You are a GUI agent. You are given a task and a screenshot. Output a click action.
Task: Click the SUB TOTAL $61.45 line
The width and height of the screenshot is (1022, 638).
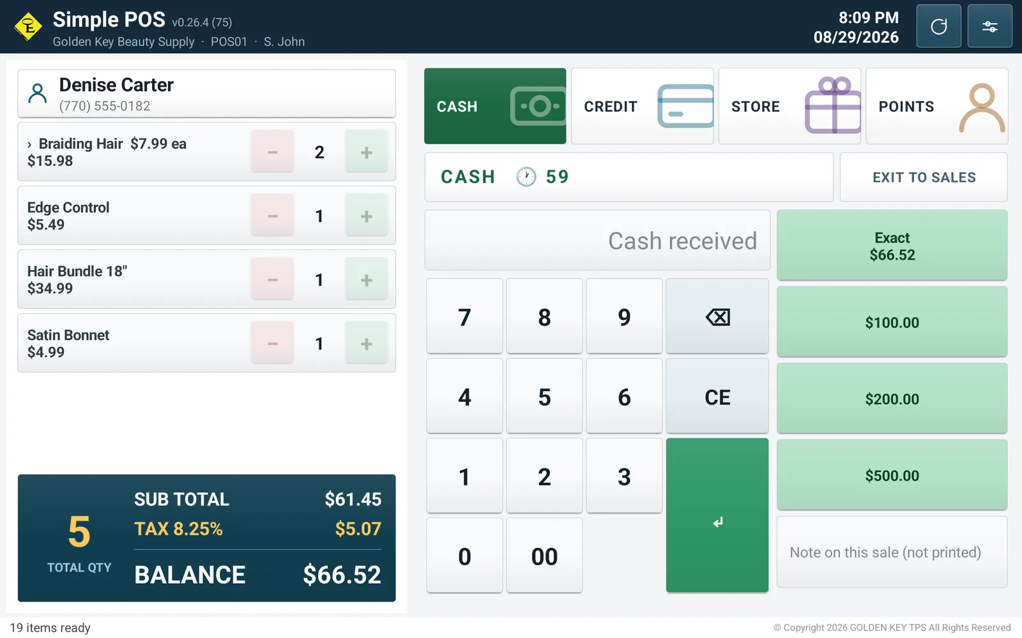pyautogui.click(x=257, y=499)
